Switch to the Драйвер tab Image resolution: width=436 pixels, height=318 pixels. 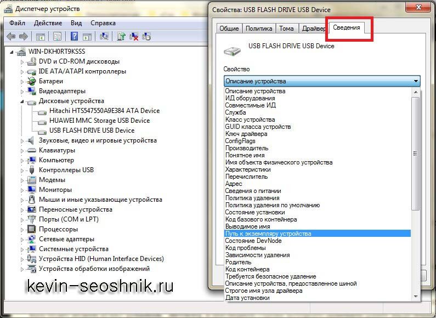coord(313,29)
